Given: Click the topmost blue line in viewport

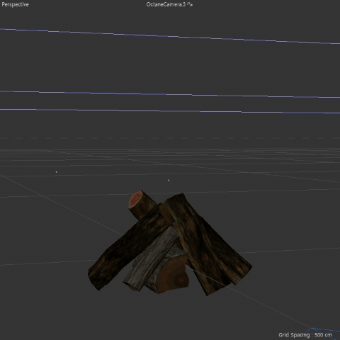Looking at the screenshot, I should point(170,36).
